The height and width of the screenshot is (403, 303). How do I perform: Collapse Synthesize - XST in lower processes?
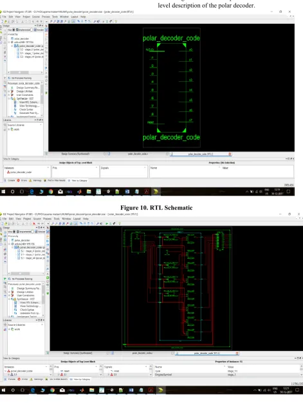[9, 299]
